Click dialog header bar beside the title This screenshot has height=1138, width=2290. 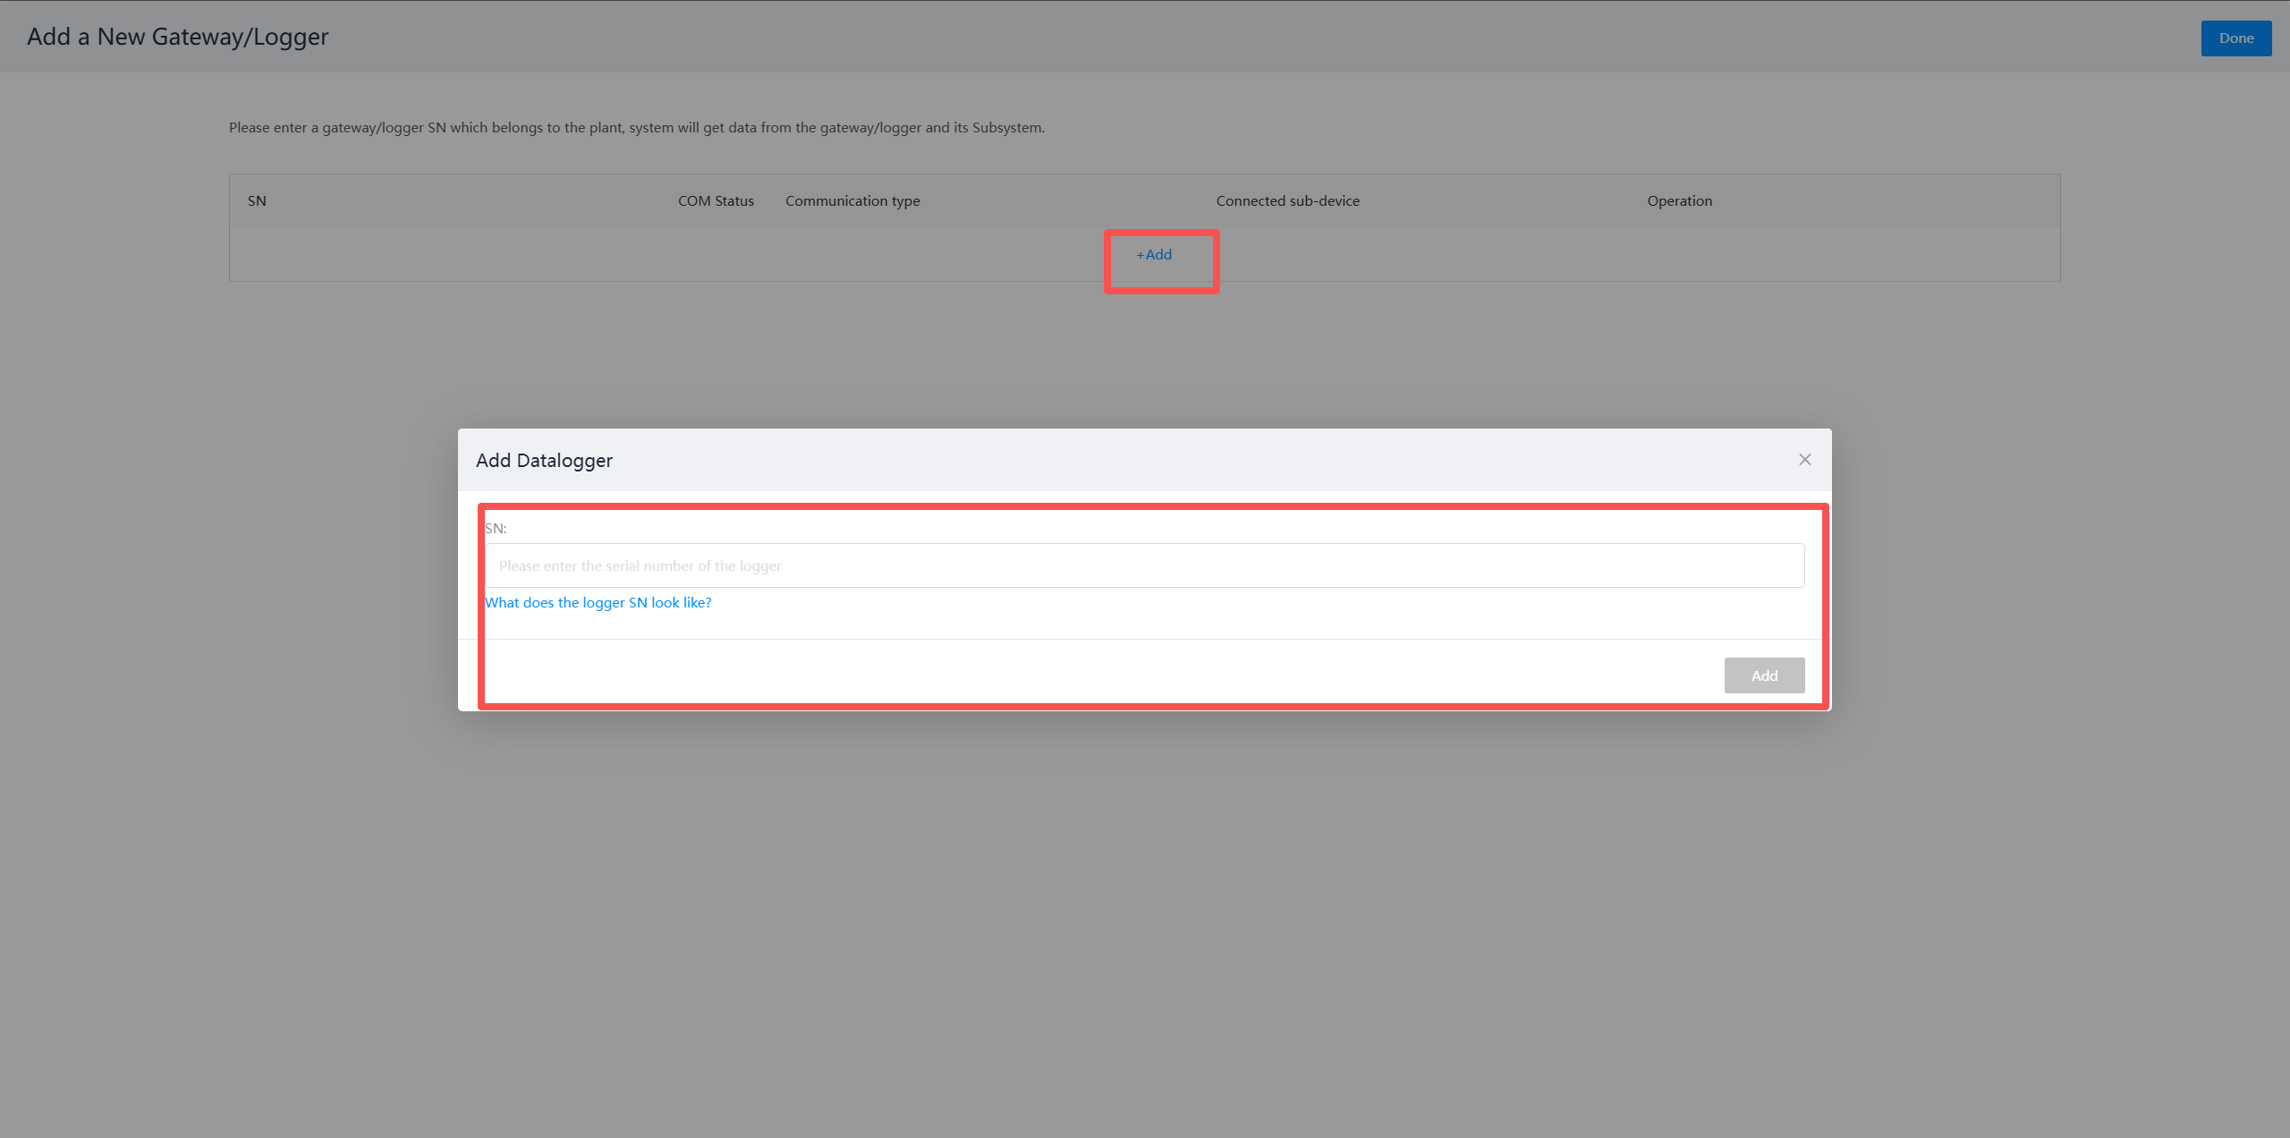pyautogui.click(x=1163, y=460)
